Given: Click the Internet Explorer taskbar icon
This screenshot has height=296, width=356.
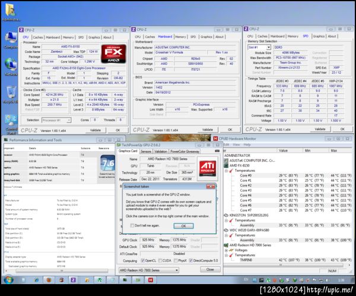Looking at the screenshot, I should [36, 280].
